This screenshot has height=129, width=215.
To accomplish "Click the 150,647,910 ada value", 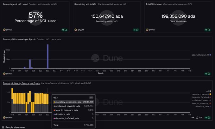I will tap(107, 16).
